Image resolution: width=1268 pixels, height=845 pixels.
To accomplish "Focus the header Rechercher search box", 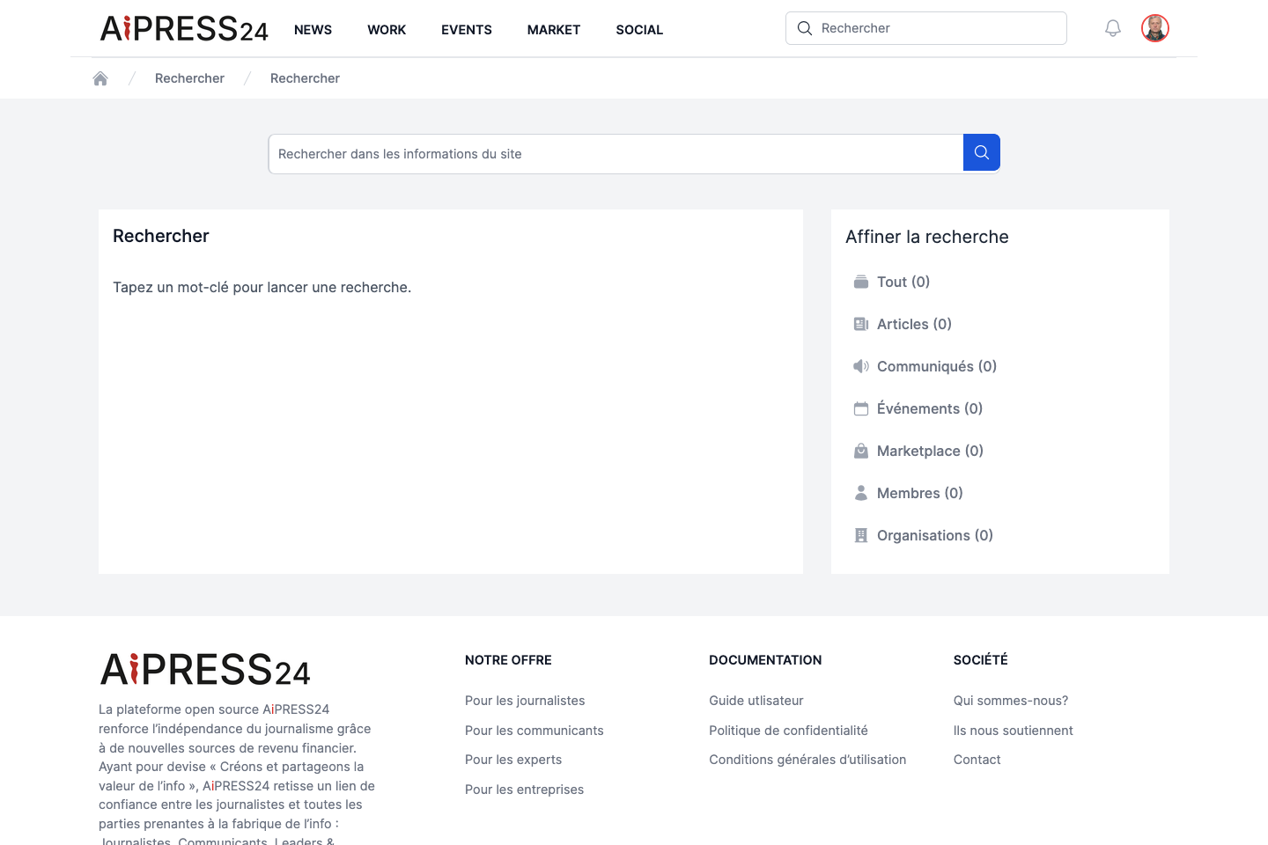I will point(926,28).
